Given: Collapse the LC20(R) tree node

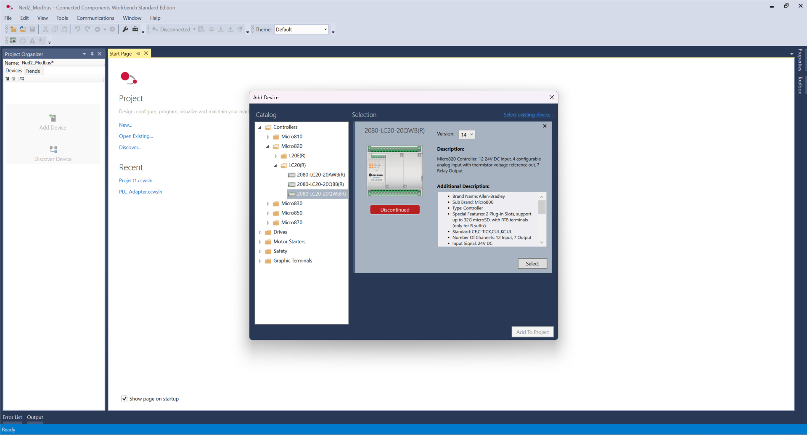Looking at the screenshot, I should pos(276,166).
